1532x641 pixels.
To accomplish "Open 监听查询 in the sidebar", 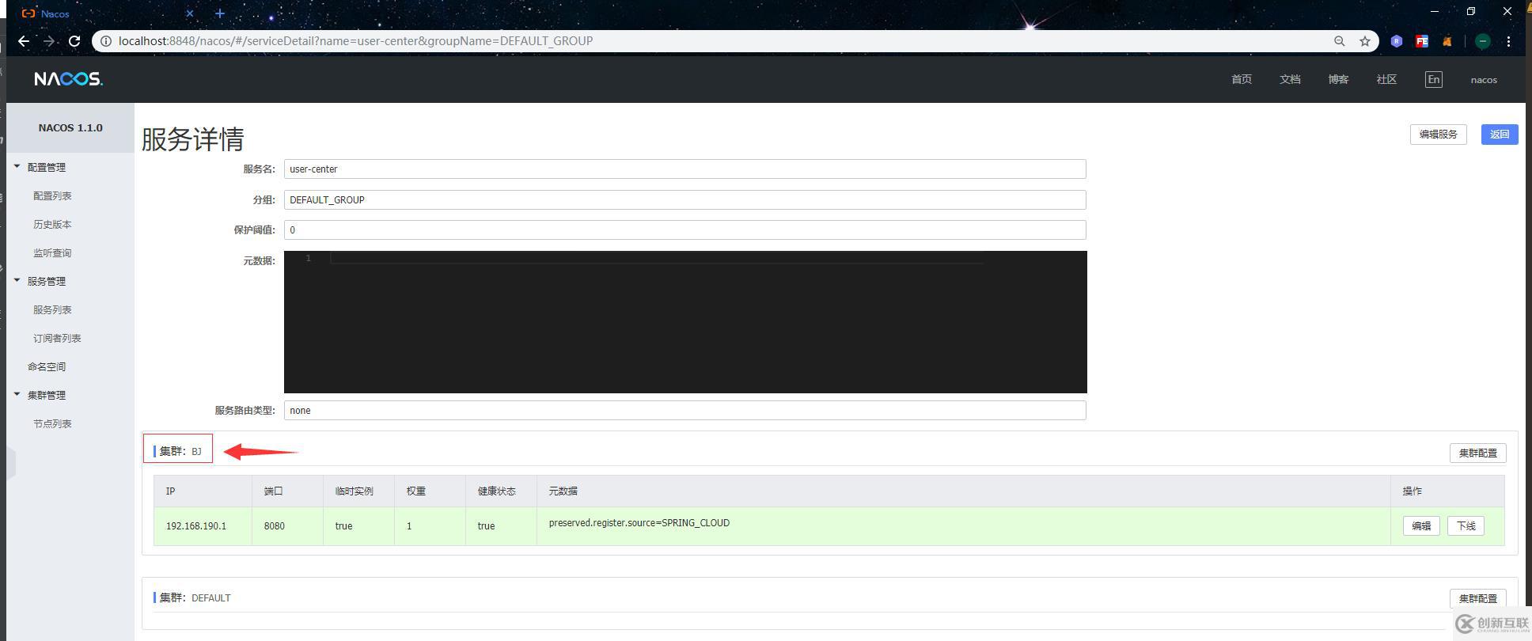I will click(52, 252).
